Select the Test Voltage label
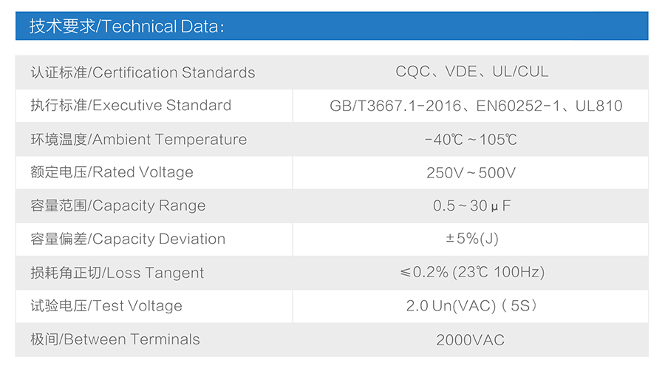This screenshot has width=665, height=377. click(106, 306)
